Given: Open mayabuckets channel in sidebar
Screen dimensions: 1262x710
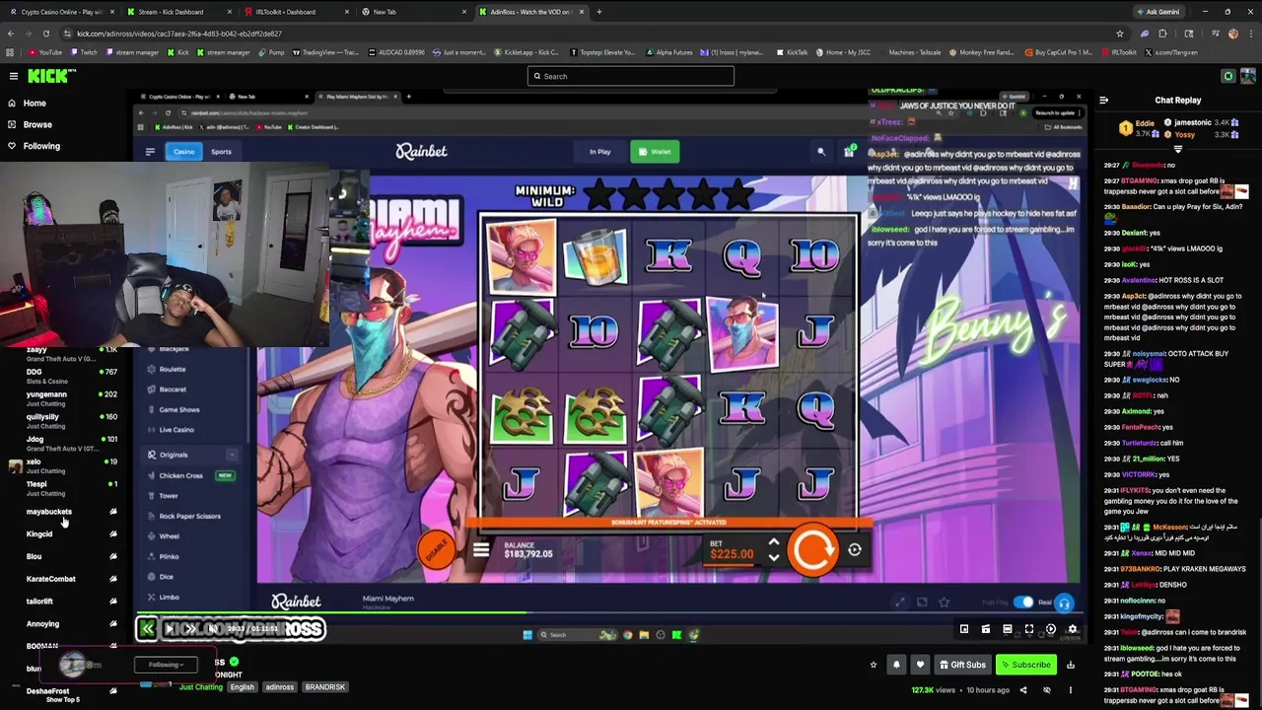Looking at the screenshot, I should coord(49,512).
